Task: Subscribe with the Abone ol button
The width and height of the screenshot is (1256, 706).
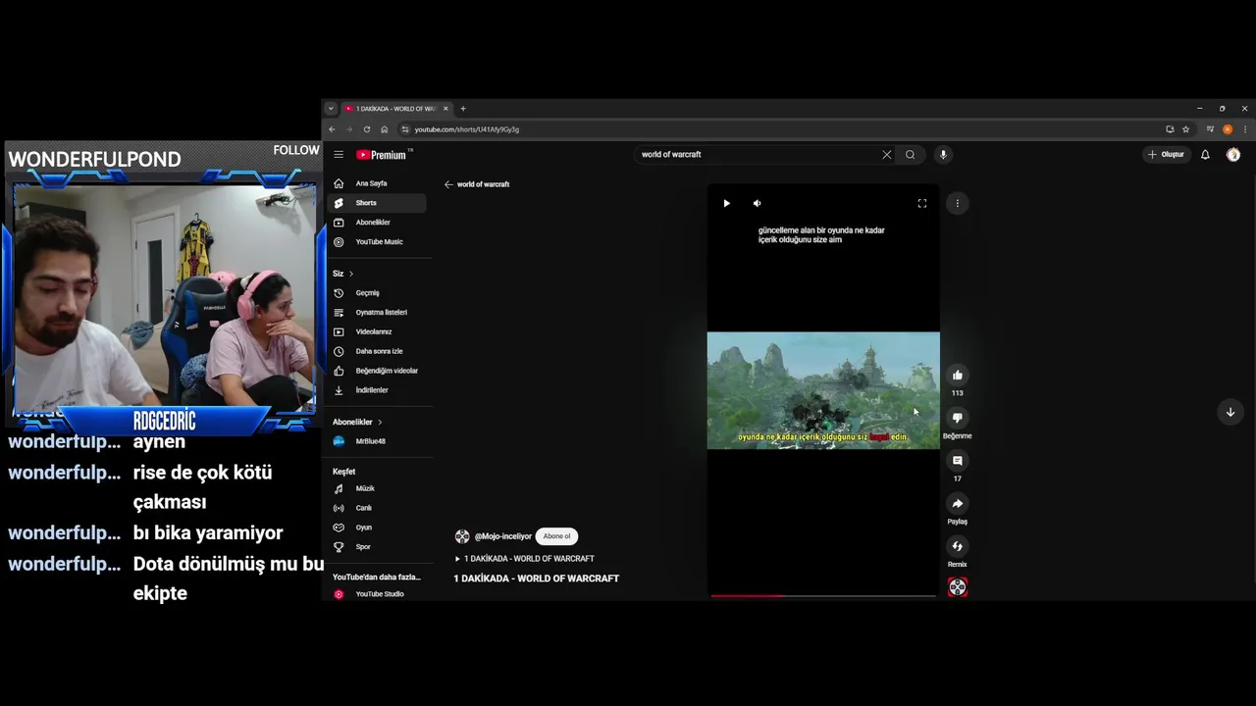Action: 556,536
